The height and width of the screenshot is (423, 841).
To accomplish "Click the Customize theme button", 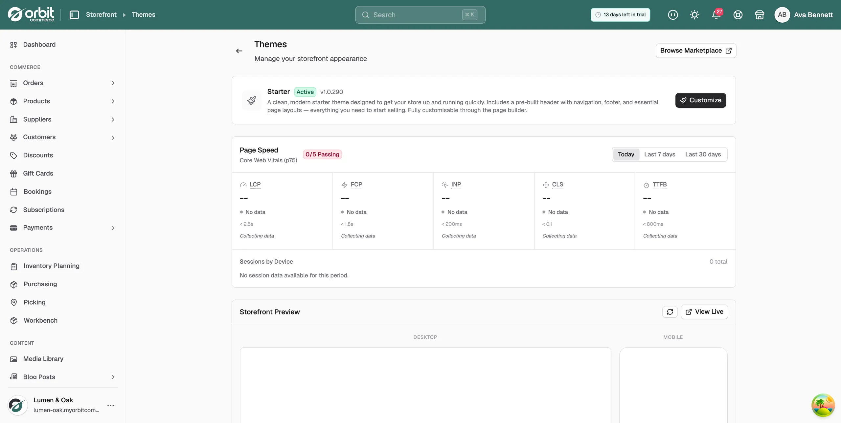I will coord(701,100).
